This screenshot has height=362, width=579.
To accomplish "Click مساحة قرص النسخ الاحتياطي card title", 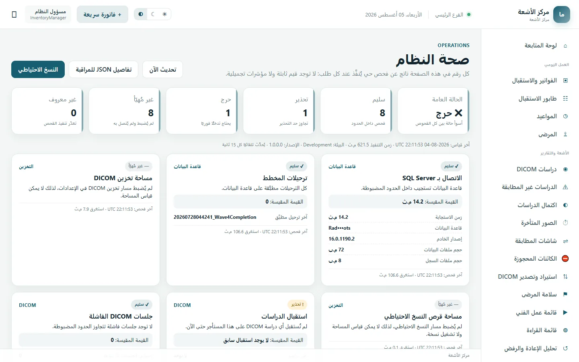I will [x=423, y=316].
